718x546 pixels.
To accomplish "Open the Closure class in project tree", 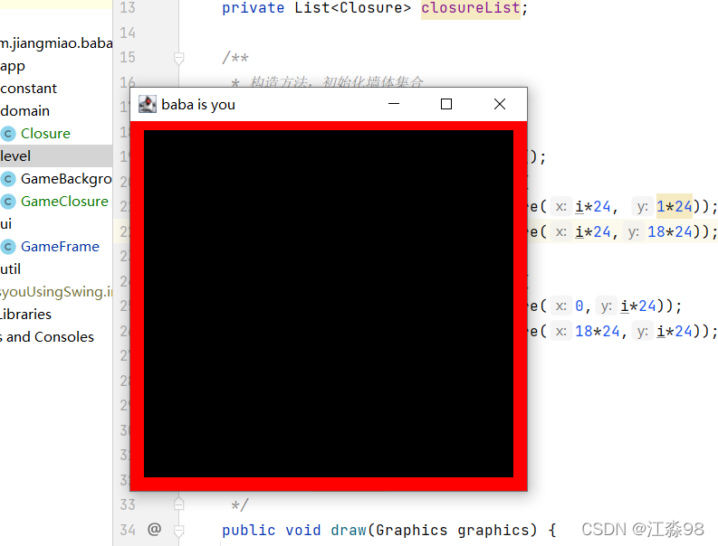I will 45,134.
